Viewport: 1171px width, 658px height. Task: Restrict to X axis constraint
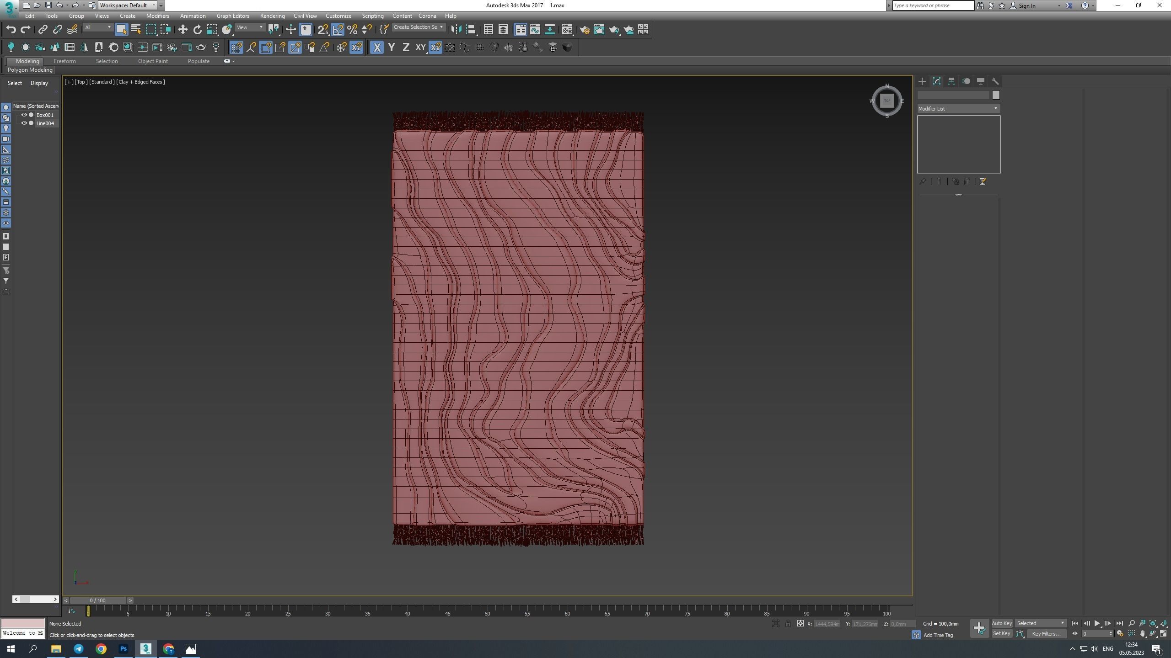pyautogui.click(x=377, y=47)
